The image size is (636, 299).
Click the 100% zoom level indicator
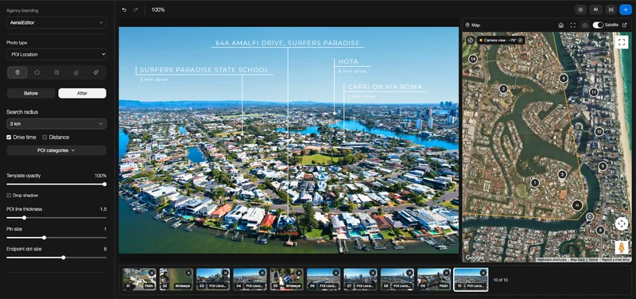(158, 10)
